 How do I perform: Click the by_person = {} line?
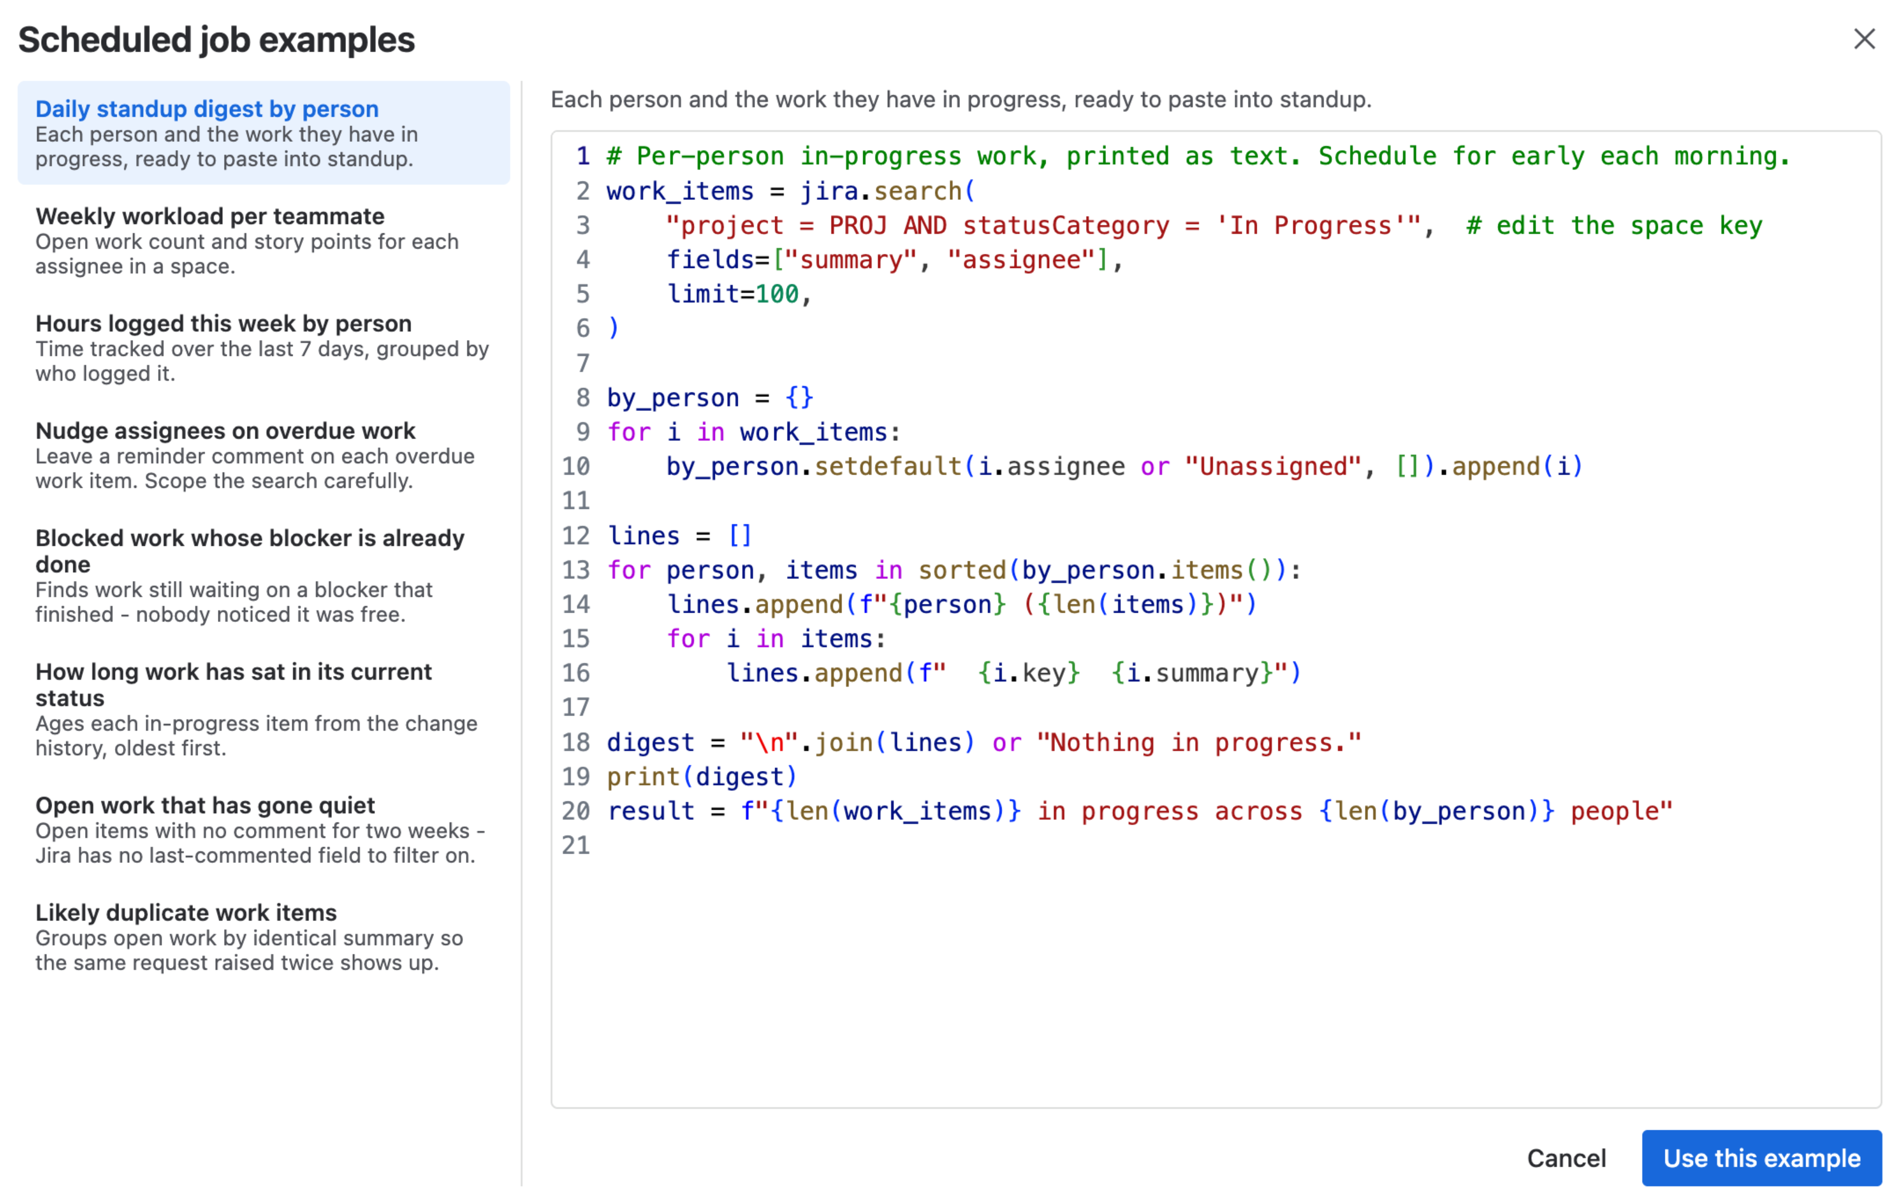point(710,397)
